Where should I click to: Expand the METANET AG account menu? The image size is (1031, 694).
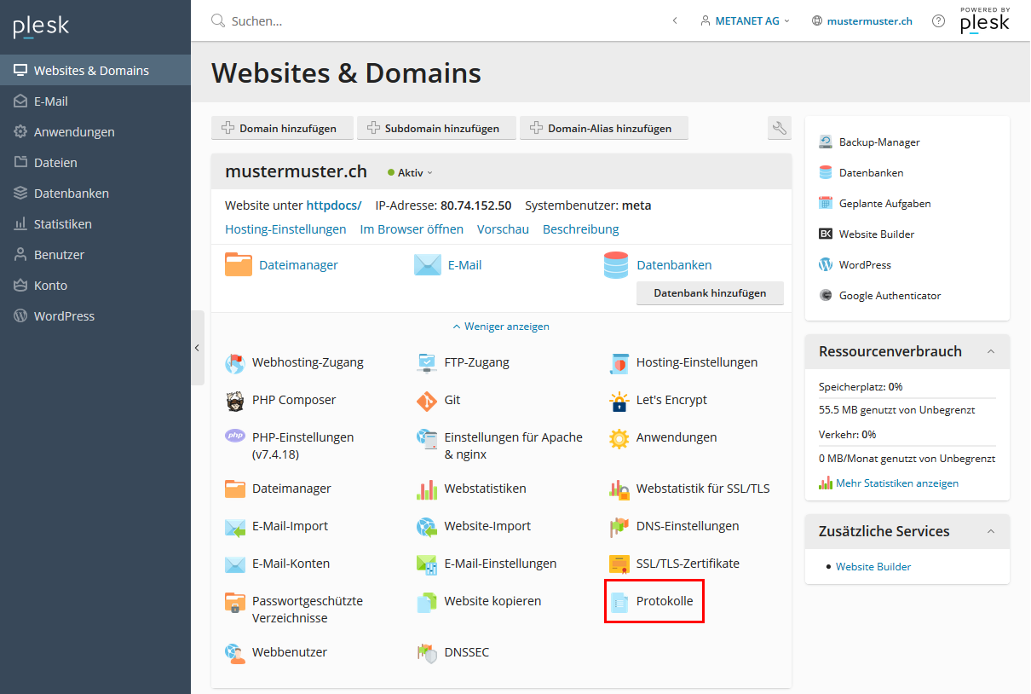[x=746, y=21]
